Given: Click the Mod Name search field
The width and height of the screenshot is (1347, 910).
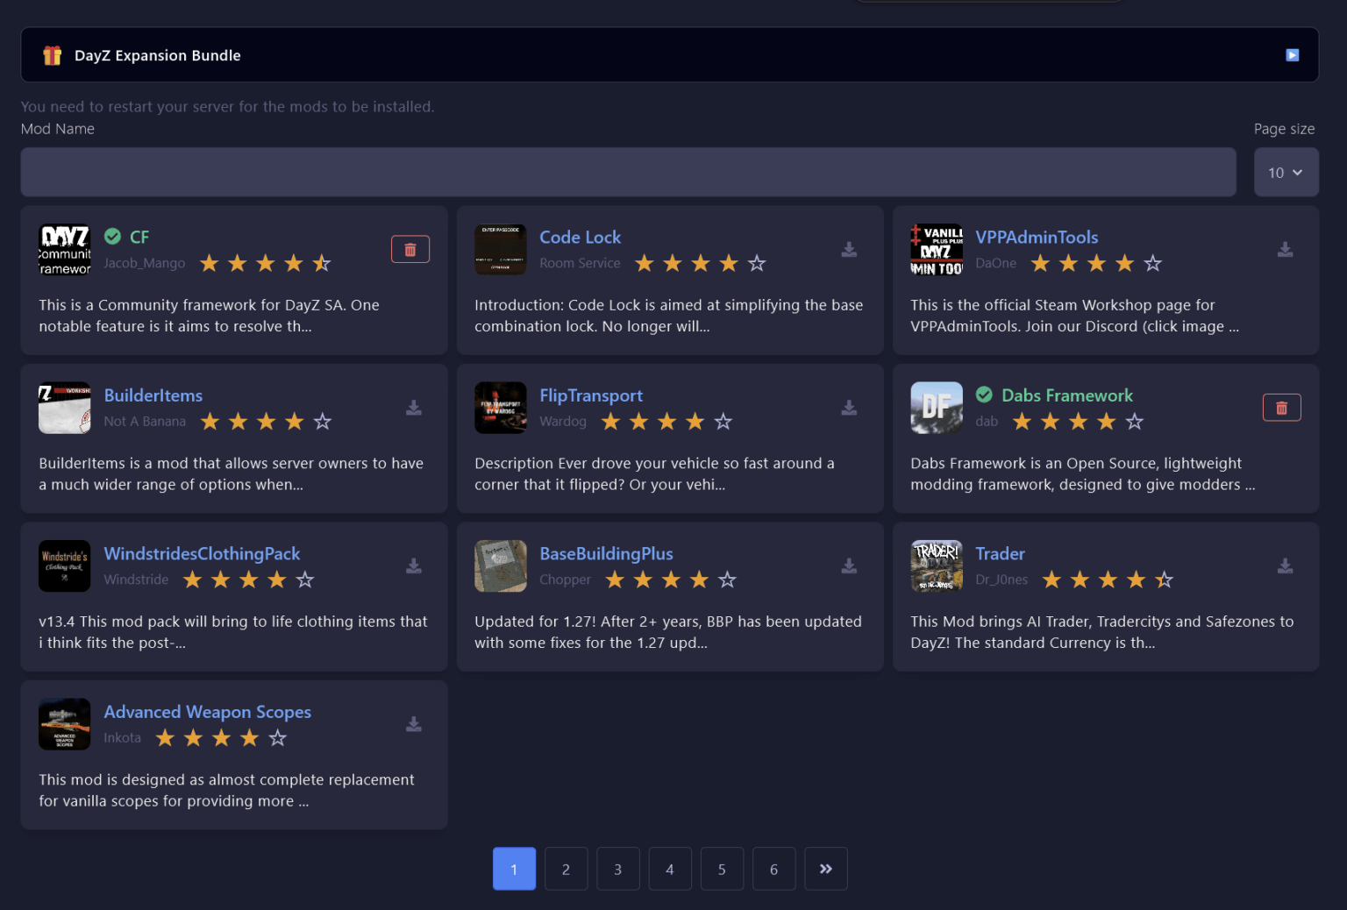Looking at the screenshot, I should (628, 172).
